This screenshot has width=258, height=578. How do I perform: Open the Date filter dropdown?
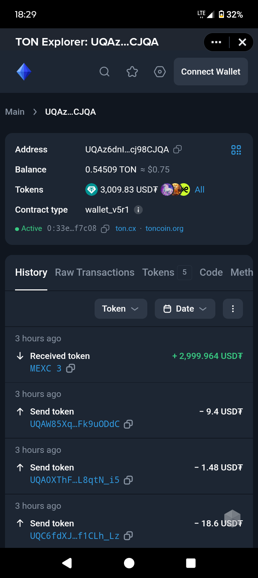(x=185, y=309)
